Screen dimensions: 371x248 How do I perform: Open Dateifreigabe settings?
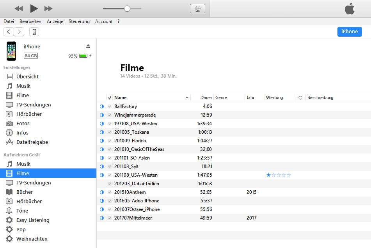click(x=48, y=142)
